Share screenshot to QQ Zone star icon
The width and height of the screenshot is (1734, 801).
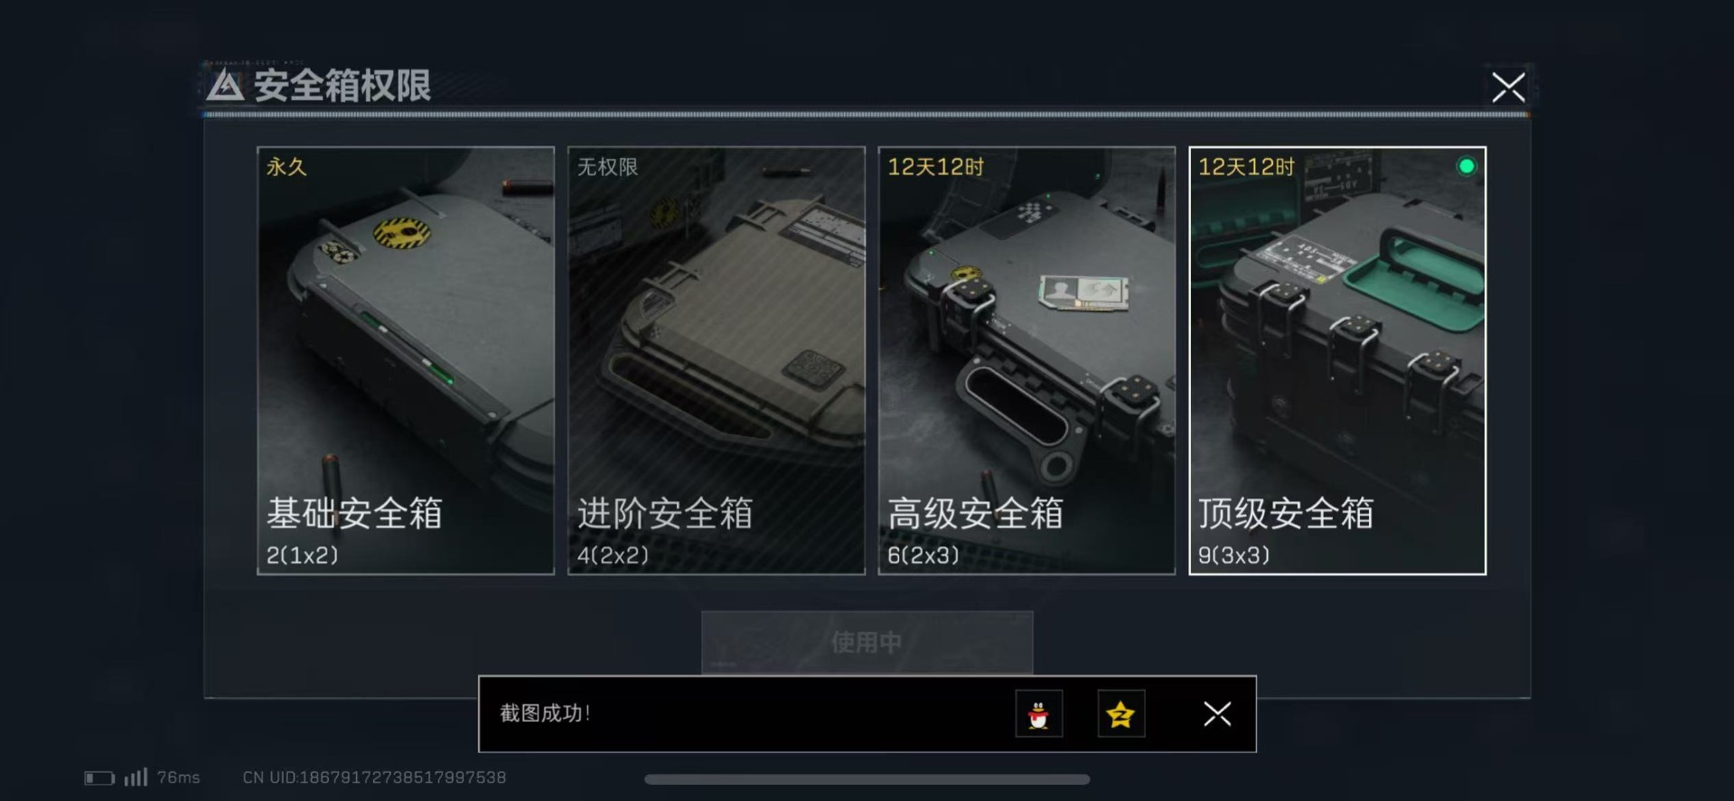1120,714
